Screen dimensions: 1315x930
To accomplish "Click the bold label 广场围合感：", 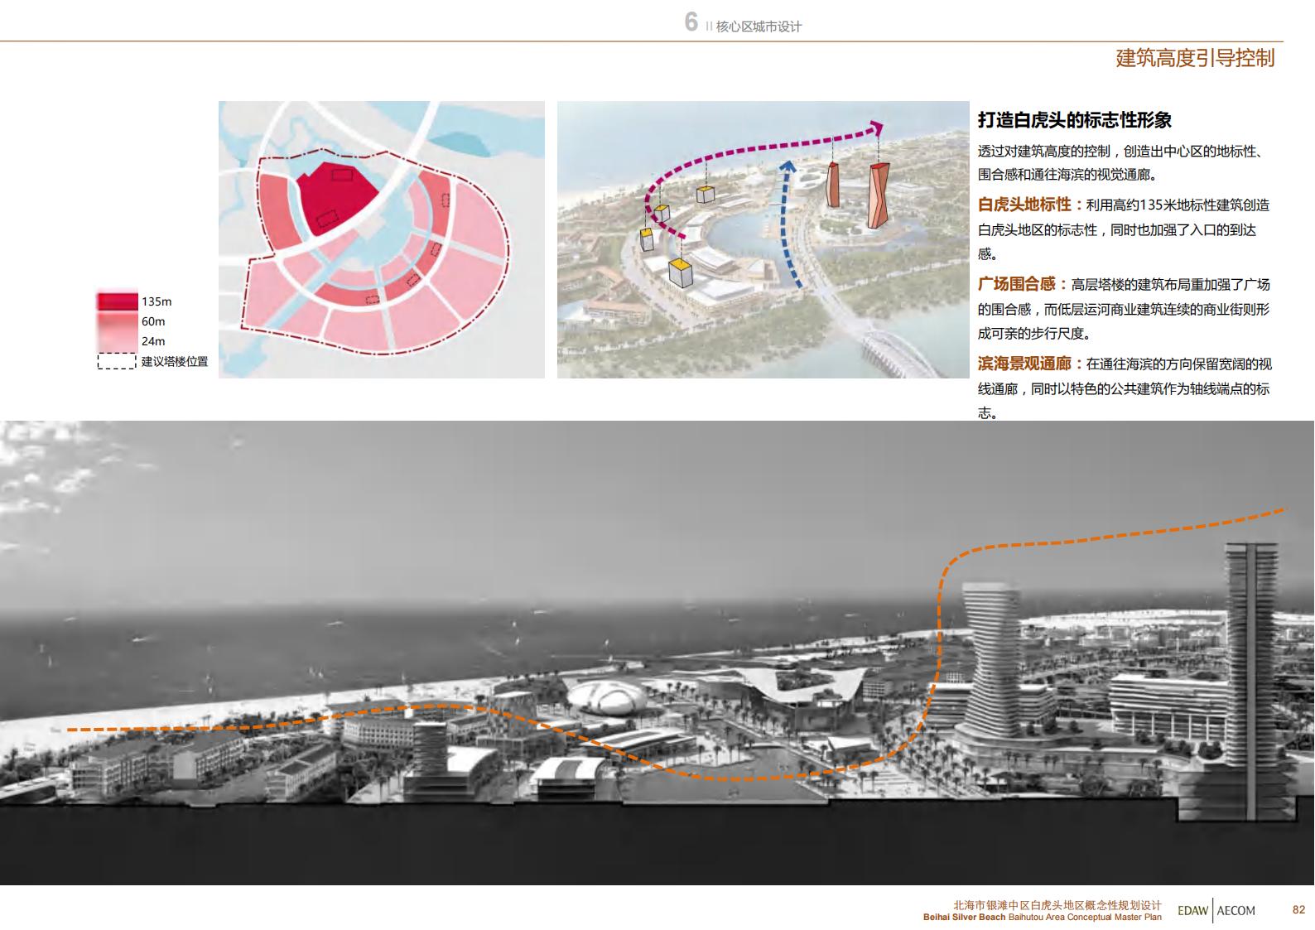I will pos(1024,284).
